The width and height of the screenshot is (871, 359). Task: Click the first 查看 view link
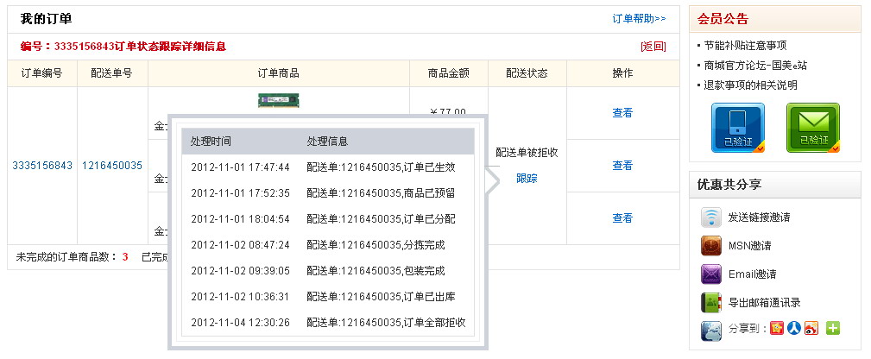coord(622,112)
